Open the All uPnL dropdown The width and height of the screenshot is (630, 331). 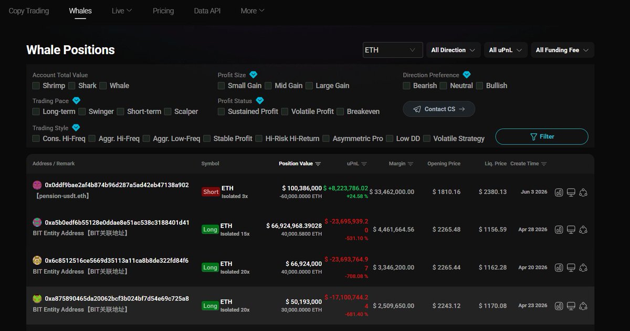coord(506,50)
